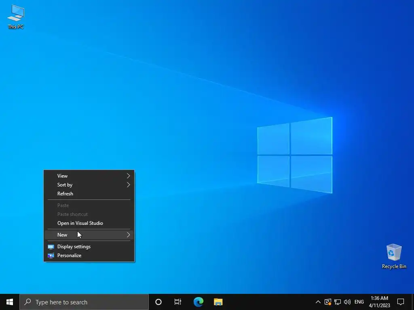Open the New submenu entry
The image size is (414, 310).
click(x=89, y=235)
